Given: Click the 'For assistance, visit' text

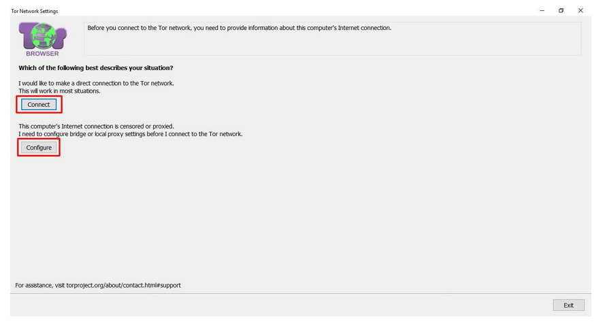Looking at the screenshot, I should 40,285.
